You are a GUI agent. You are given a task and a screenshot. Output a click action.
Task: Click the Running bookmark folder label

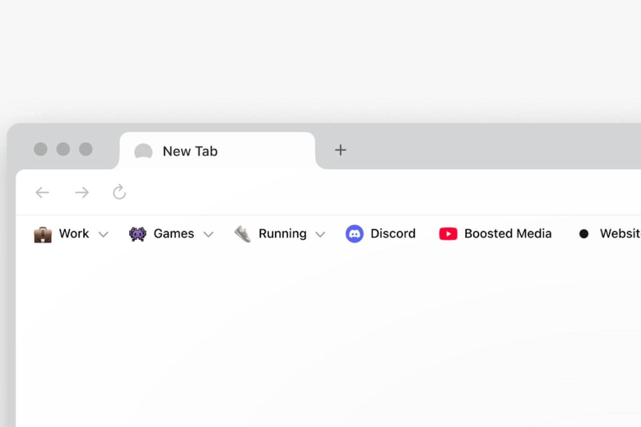282,234
